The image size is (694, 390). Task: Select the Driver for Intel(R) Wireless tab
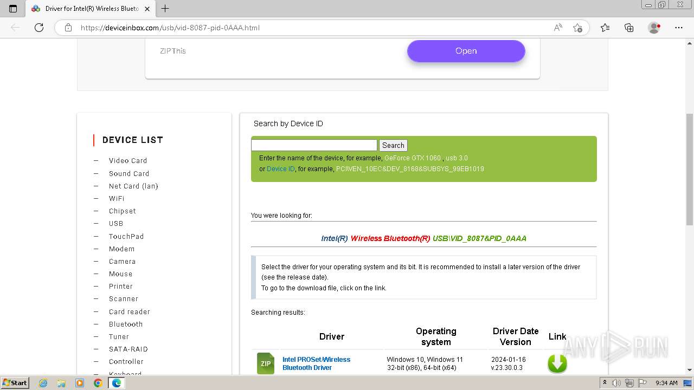click(91, 9)
